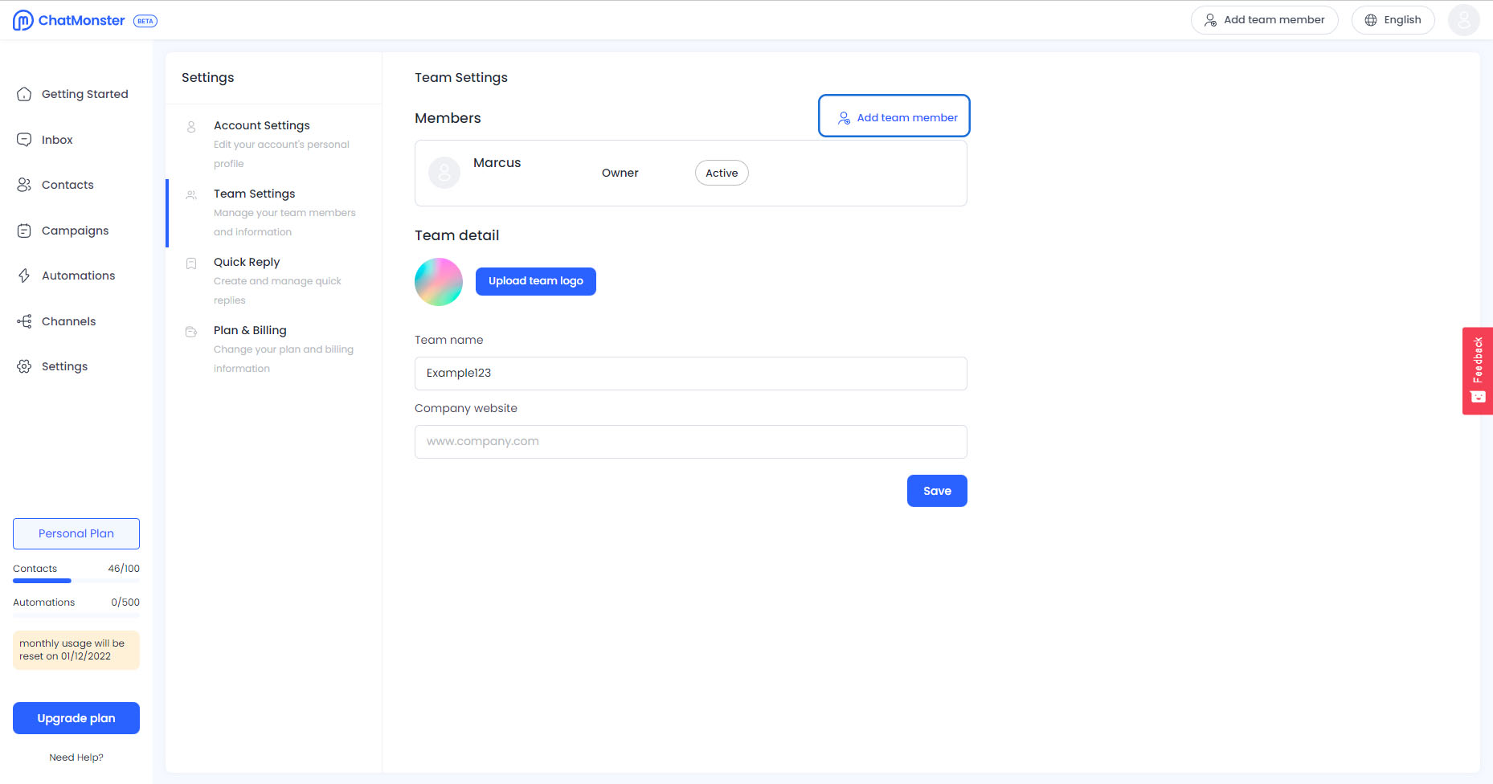Click the 0/500 automations count
The width and height of the screenshot is (1493, 784).
(x=125, y=602)
